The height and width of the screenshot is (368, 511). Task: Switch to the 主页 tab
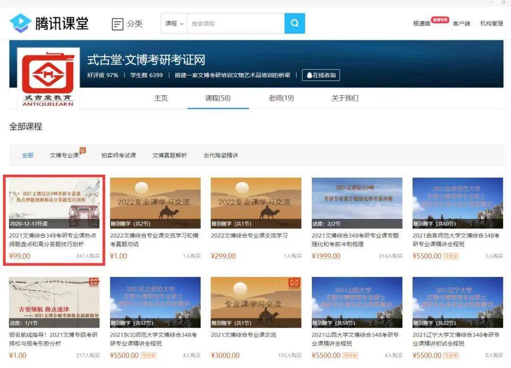click(x=161, y=99)
